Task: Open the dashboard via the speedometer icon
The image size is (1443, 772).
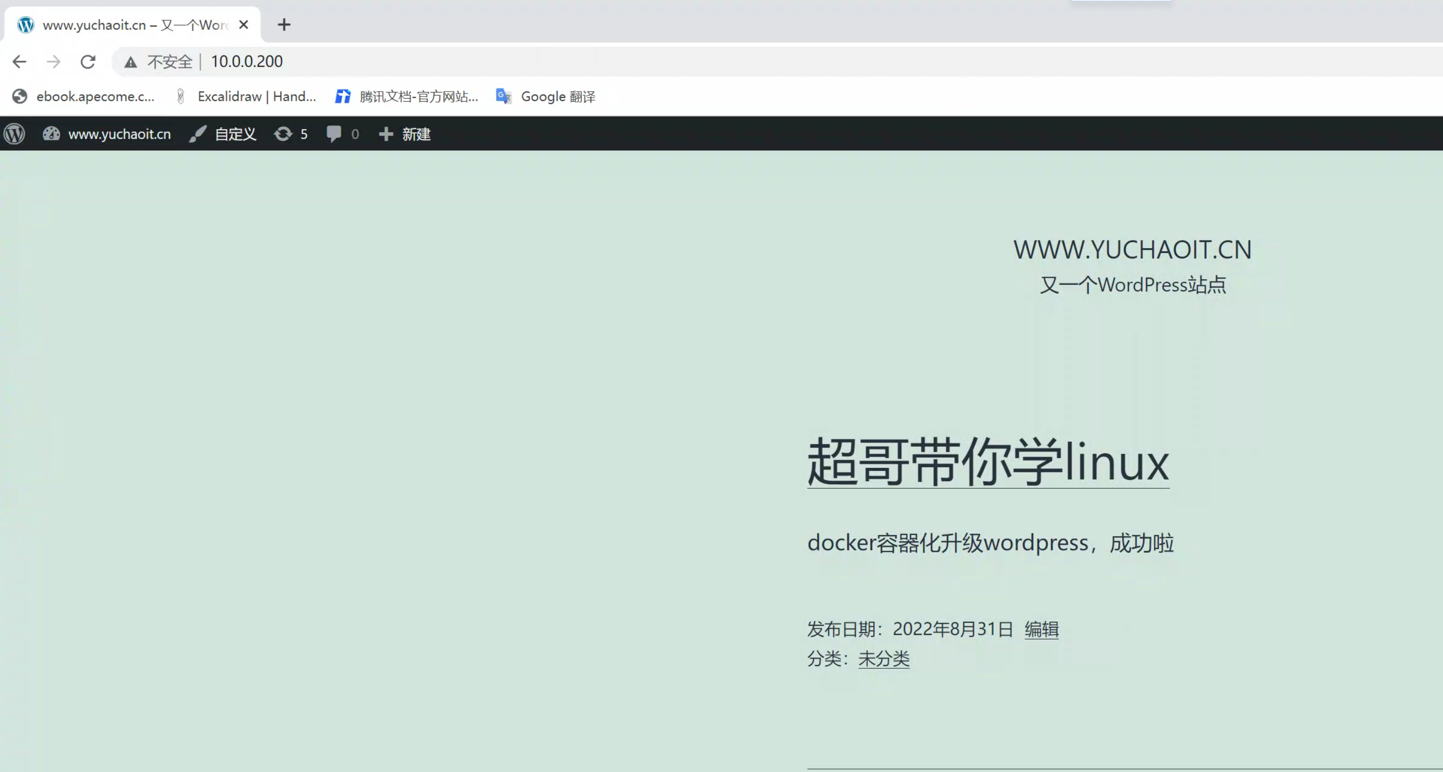Action: point(51,134)
